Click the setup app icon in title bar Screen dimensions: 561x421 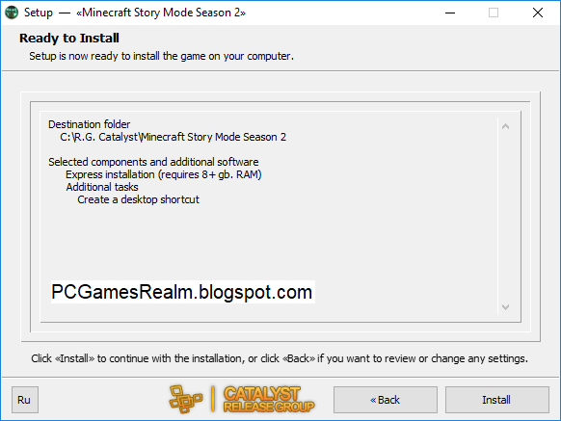click(x=12, y=13)
